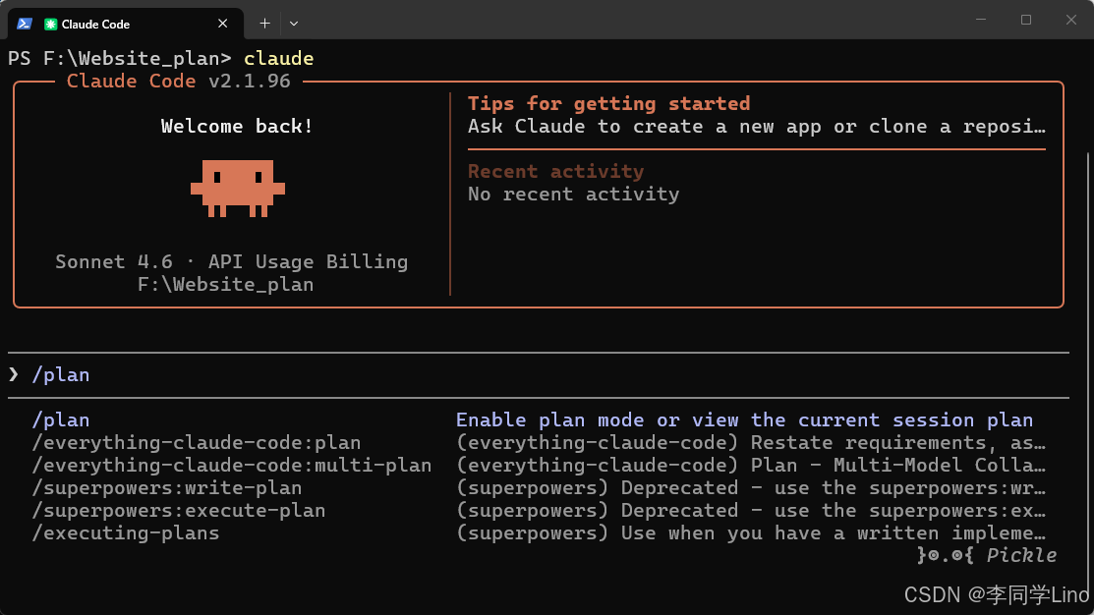The image size is (1094, 615).
Task: Click the Claude mascot pixel character
Action: click(x=238, y=189)
